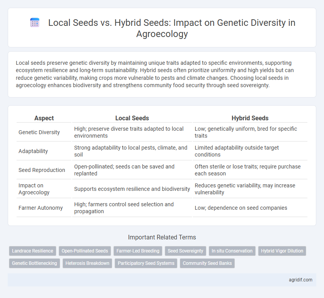Screen dimensions: 324x298
Task: Open the In situ Conservation tag
Action: [x=232, y=251]
